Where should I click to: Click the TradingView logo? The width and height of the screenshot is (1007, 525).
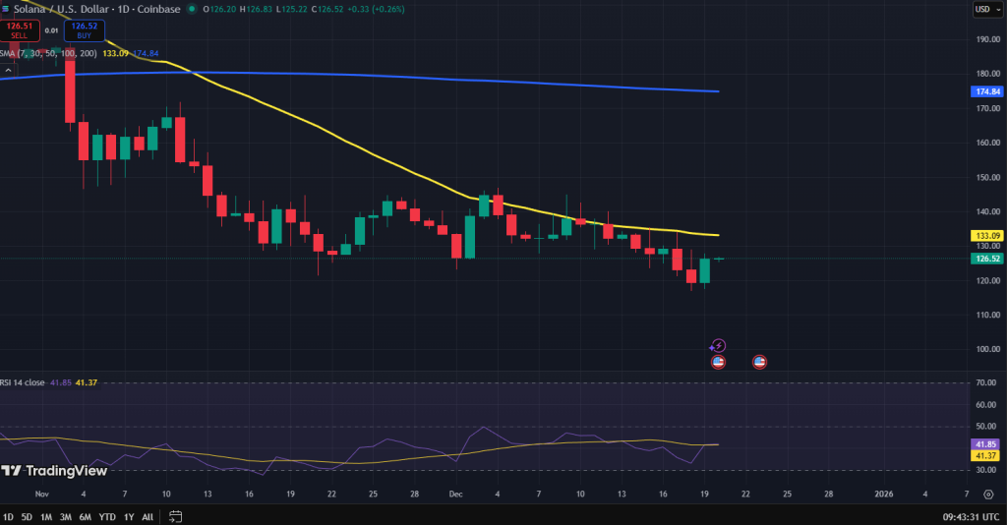[x=54, y=471]
